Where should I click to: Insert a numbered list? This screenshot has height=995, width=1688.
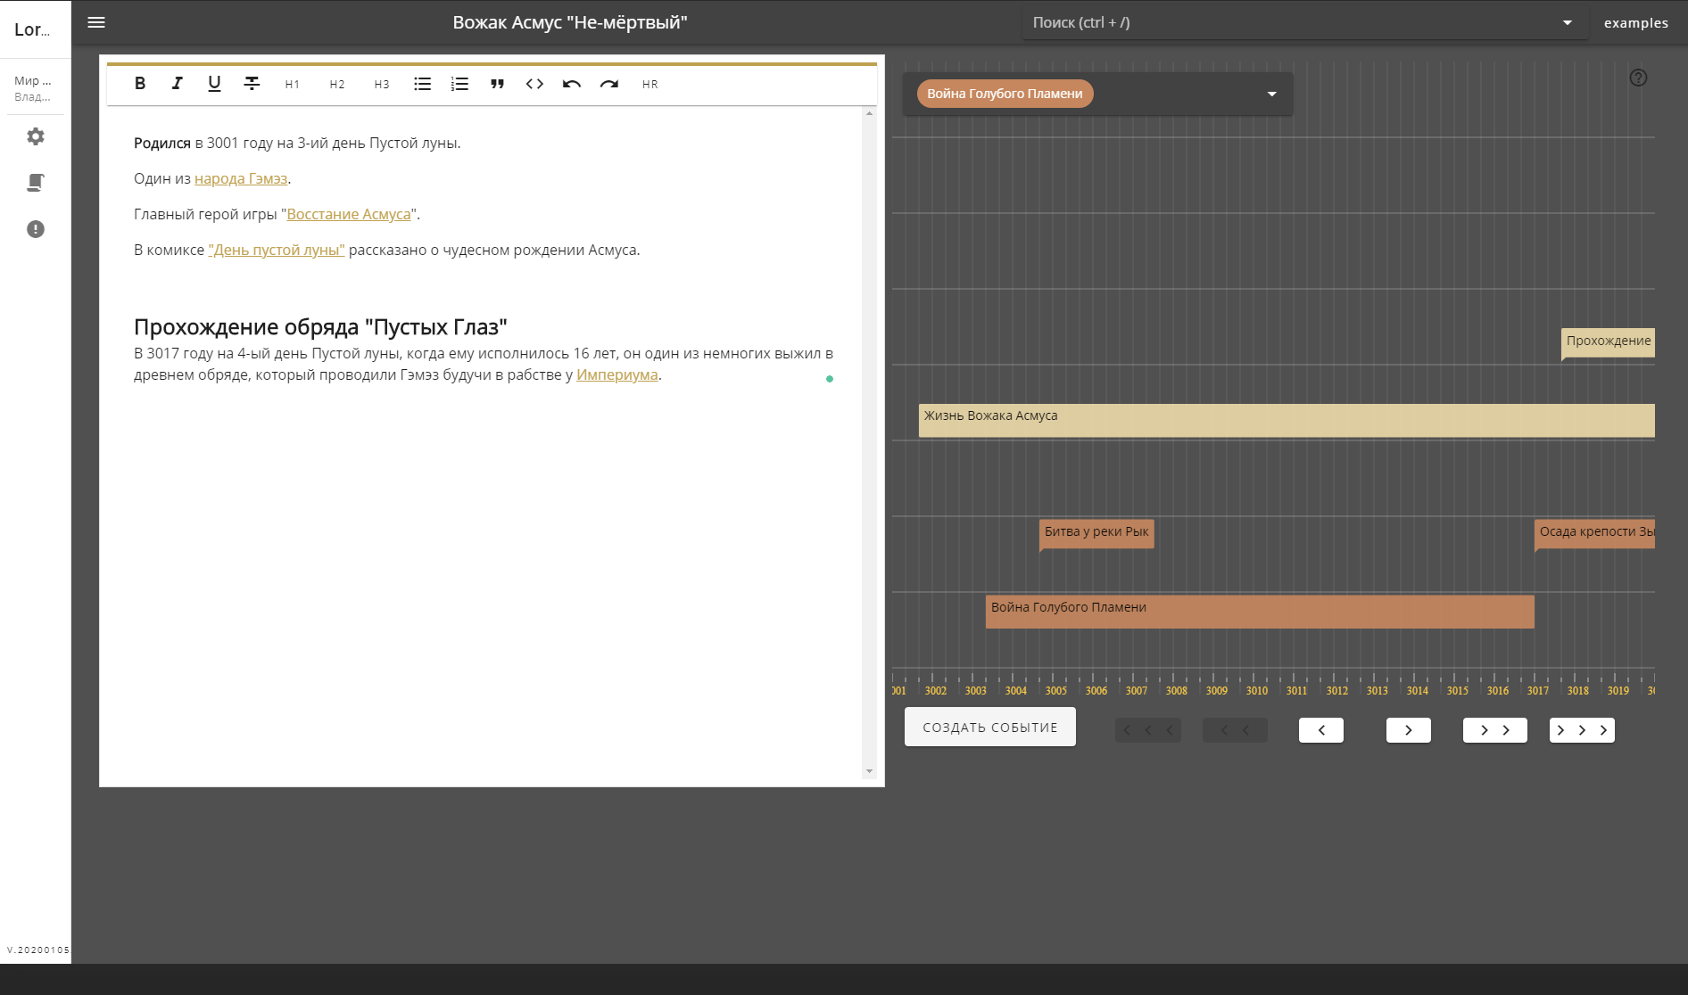point(459,84)
